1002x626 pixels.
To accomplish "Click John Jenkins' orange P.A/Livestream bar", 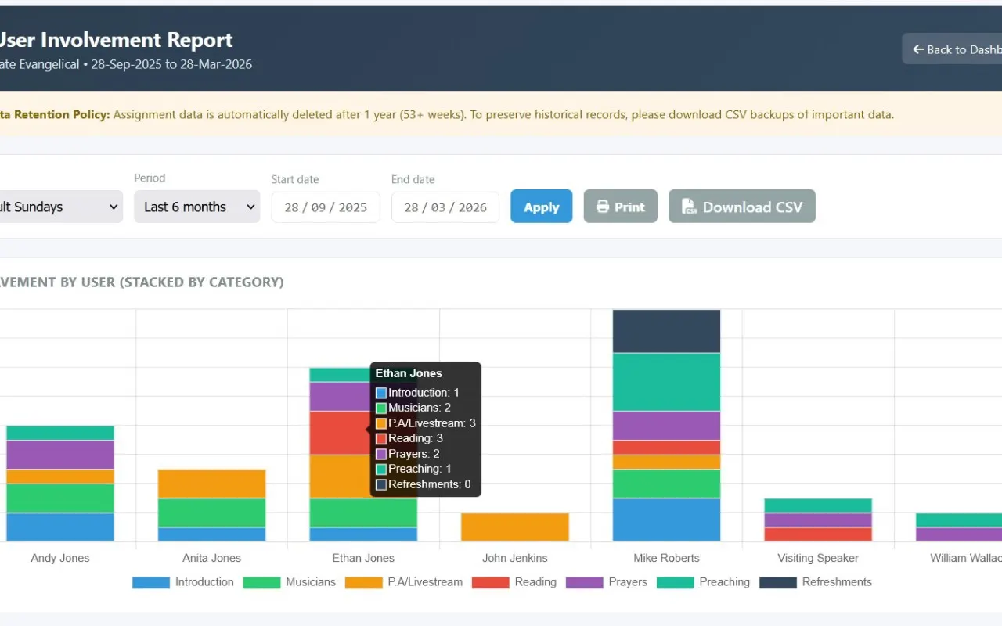I will coord(515,527).
